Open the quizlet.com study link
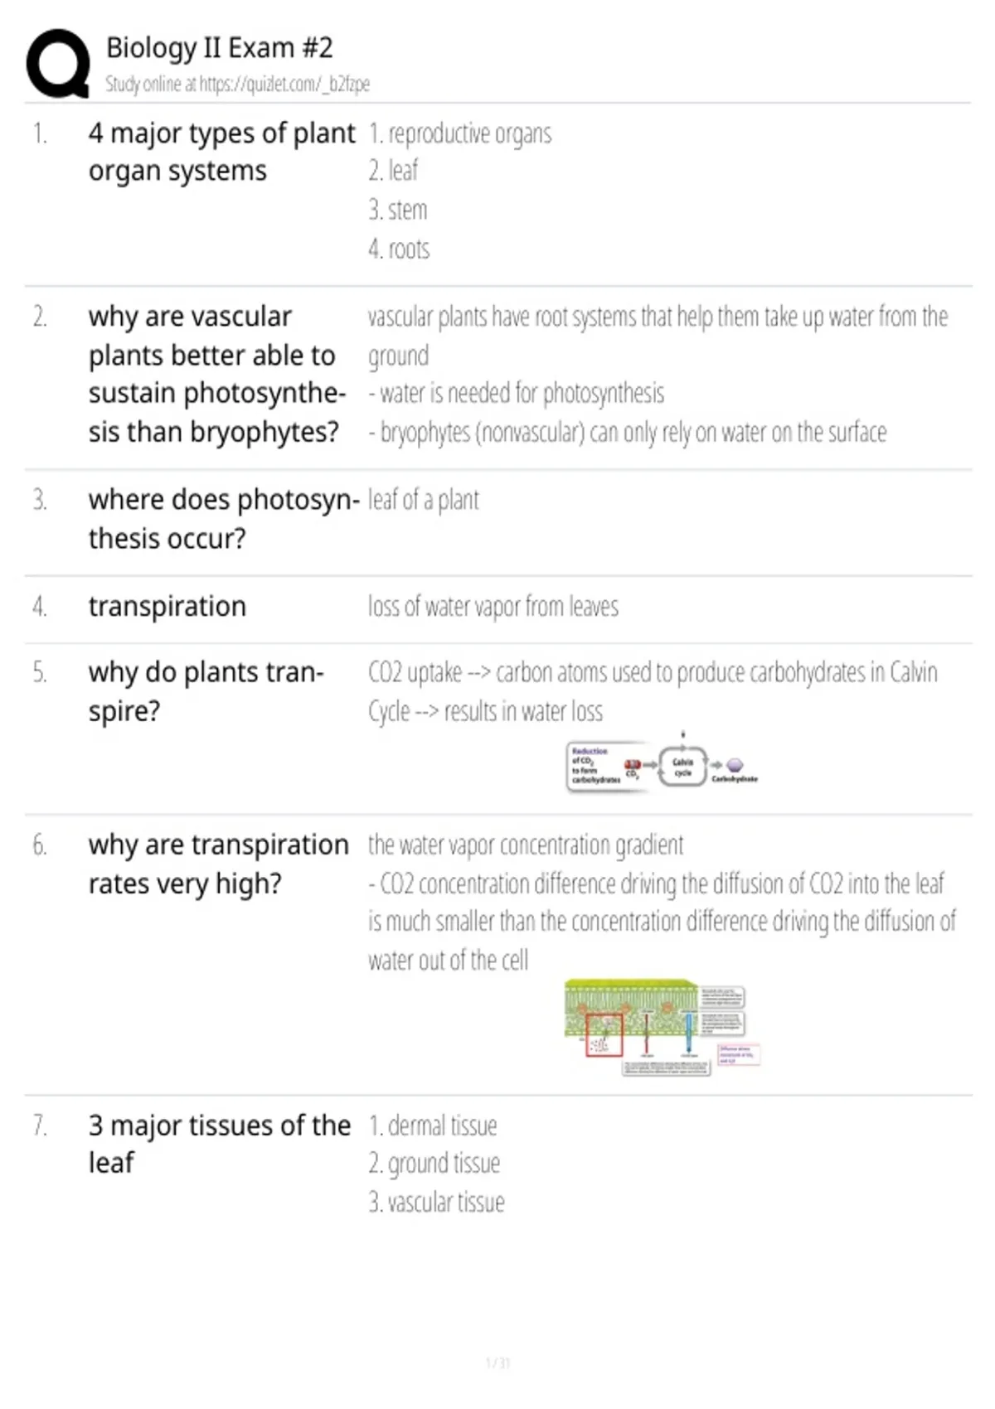The width and height of the screenshot is (995, 1409). (x=284, y=84)
